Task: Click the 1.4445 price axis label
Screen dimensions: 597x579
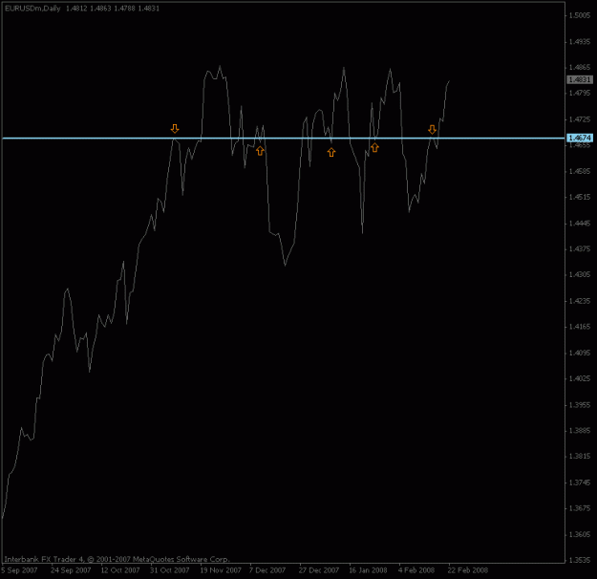Action: coord(580,224)
